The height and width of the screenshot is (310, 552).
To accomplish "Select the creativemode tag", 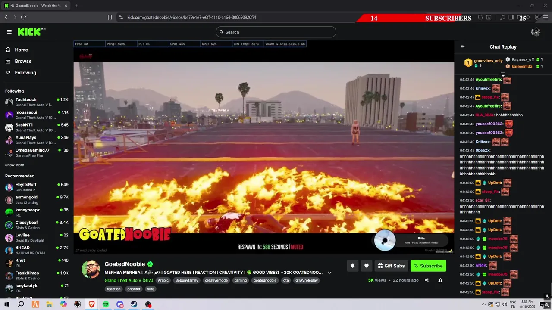I will (x=216, y=280).
